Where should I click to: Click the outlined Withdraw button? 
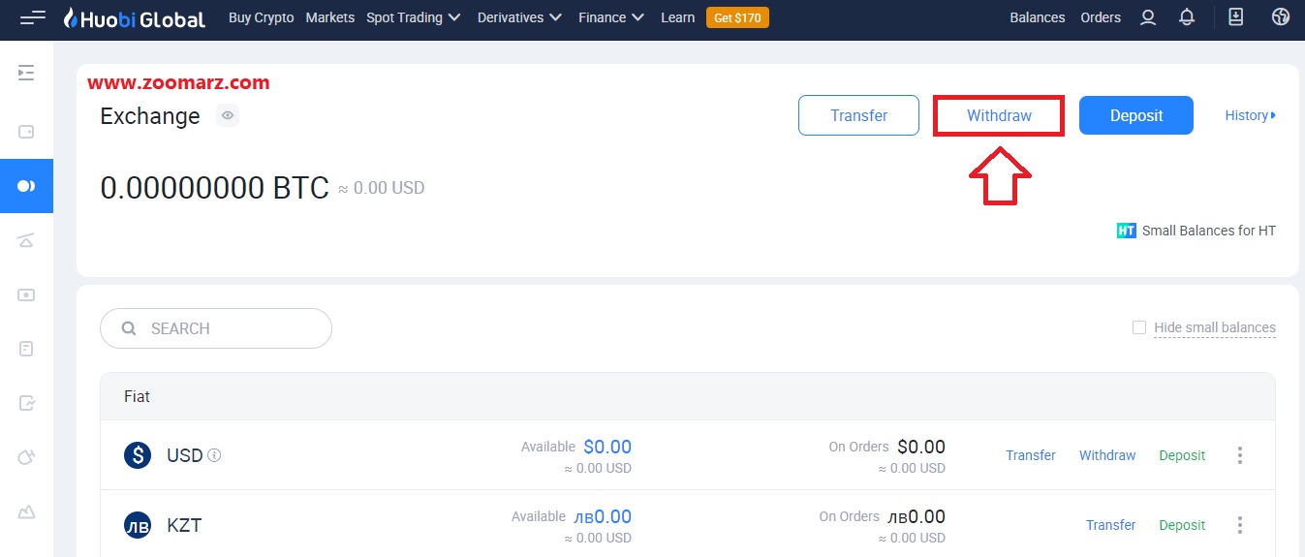[x=999, y=115]
